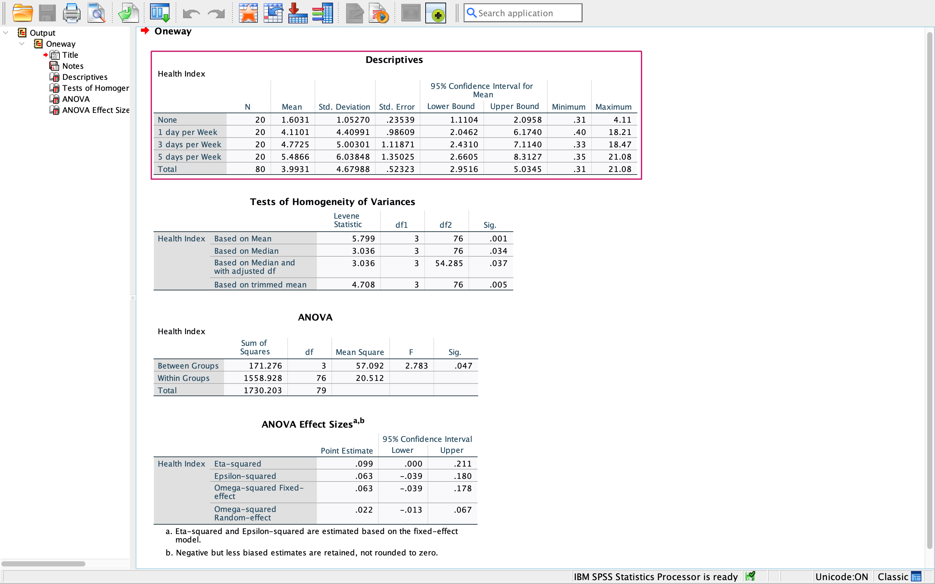This screenshot has height=584, width=935.
Task: Click the Std. Deviation column header
Action: (x=344, y=107)
